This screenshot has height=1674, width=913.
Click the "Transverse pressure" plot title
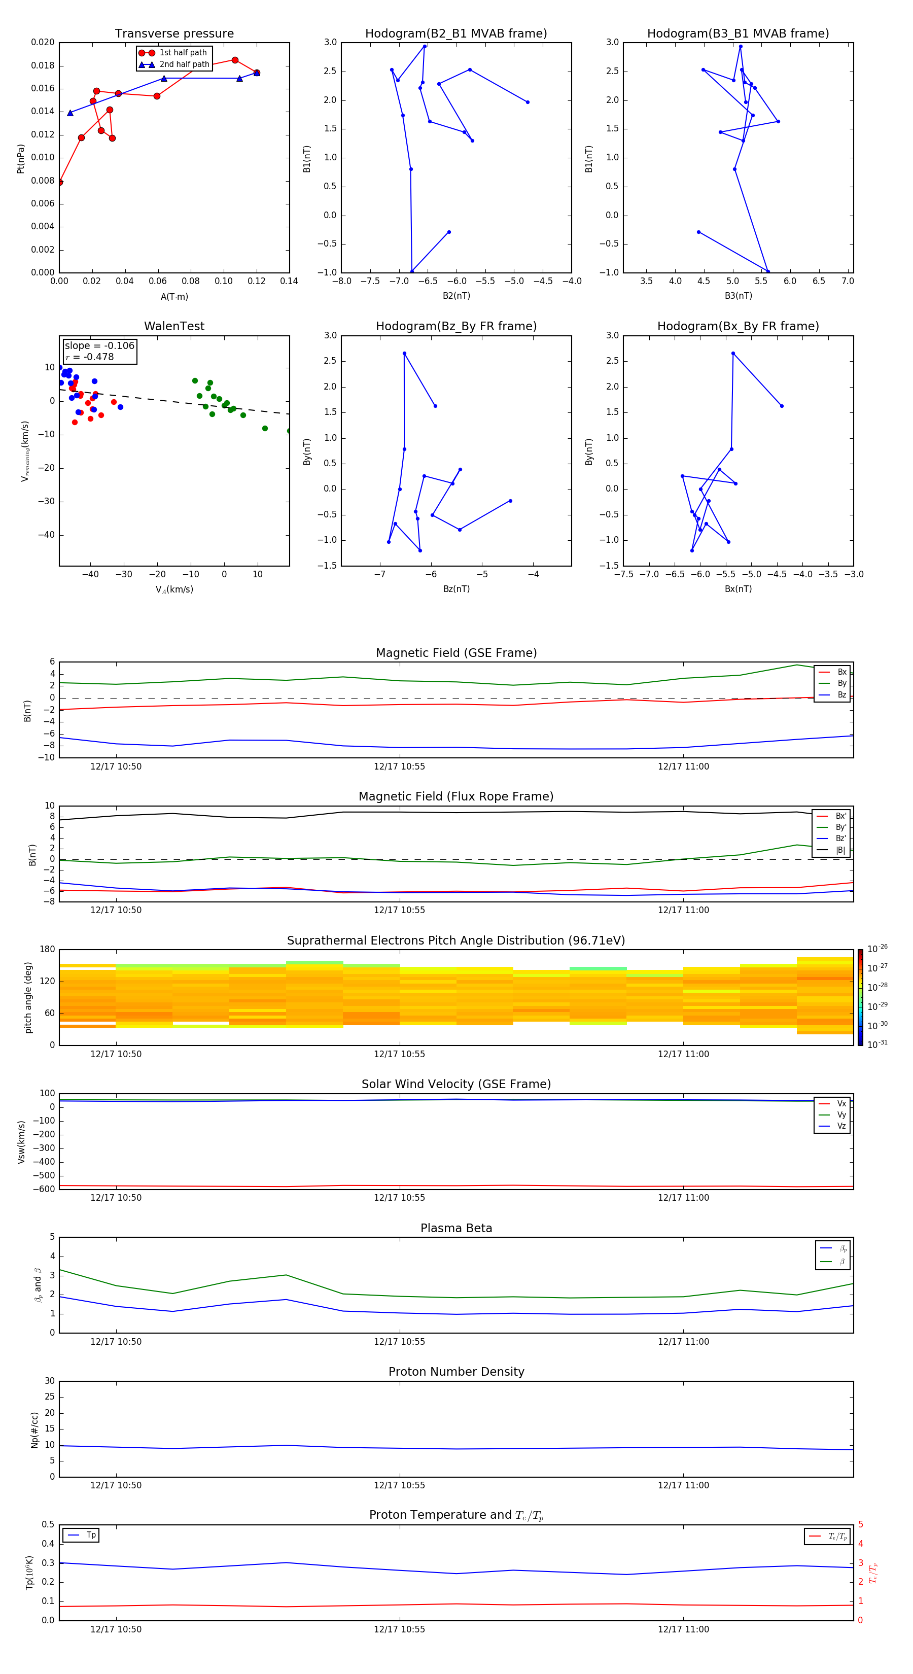pyautogui.click(x=174, y=34)
